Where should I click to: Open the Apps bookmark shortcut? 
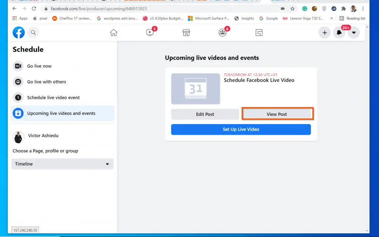pyautogui.click(x=20, y=18)
